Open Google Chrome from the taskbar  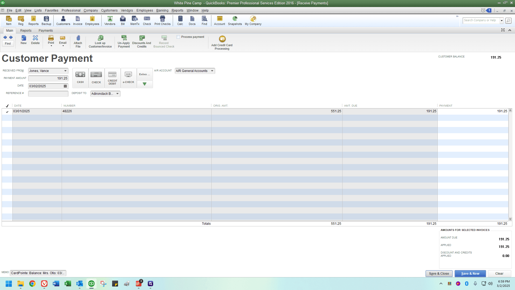click(32, 284)
